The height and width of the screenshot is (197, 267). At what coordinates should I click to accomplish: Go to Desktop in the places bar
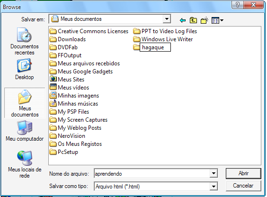pos(24,69)
